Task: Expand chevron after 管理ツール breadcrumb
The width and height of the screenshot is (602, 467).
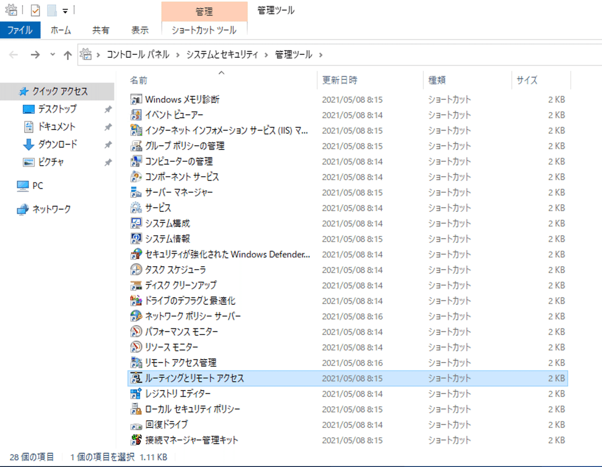Action: point(321,55)
